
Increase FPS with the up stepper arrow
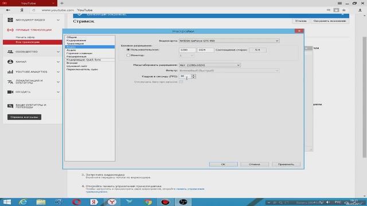point(193,75)
